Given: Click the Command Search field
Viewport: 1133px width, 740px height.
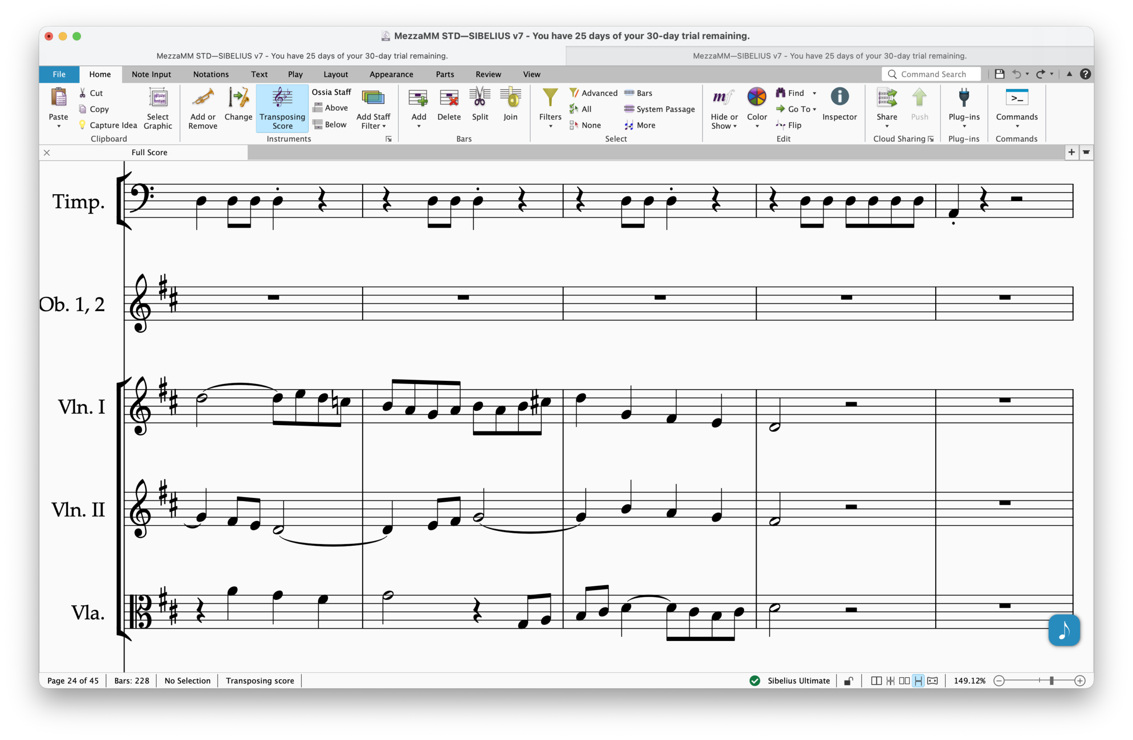Looking at the screenshot, I should point(932,74).
